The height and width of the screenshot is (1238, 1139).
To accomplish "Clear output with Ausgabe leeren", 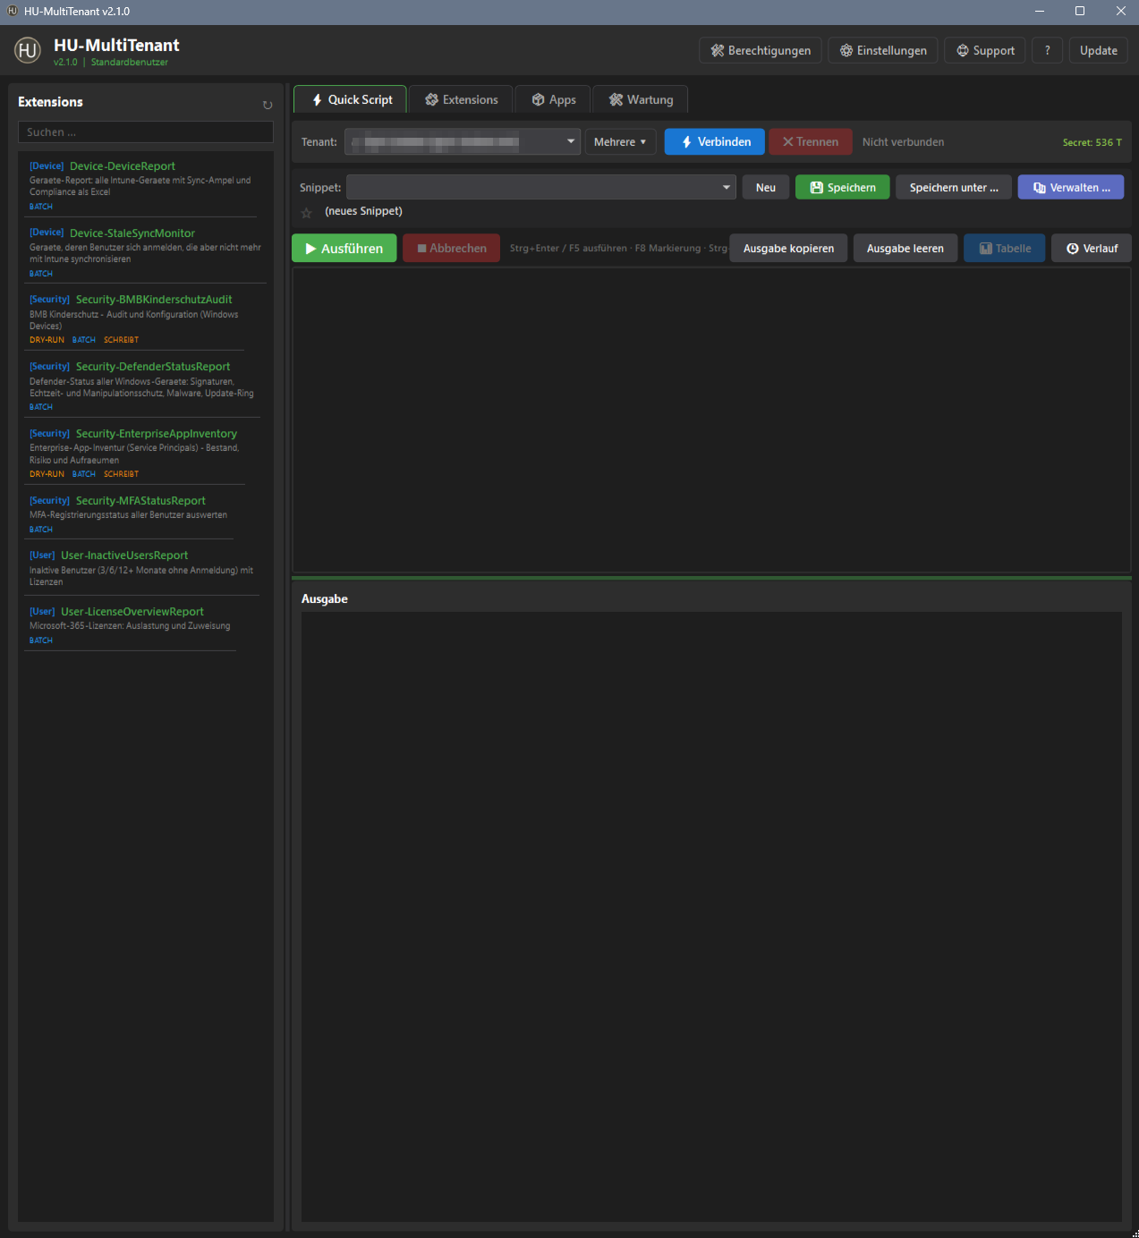I will 905,248.
